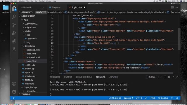Open backend.html file
Viewport: 187px width, 105px height.
point(33,50)
